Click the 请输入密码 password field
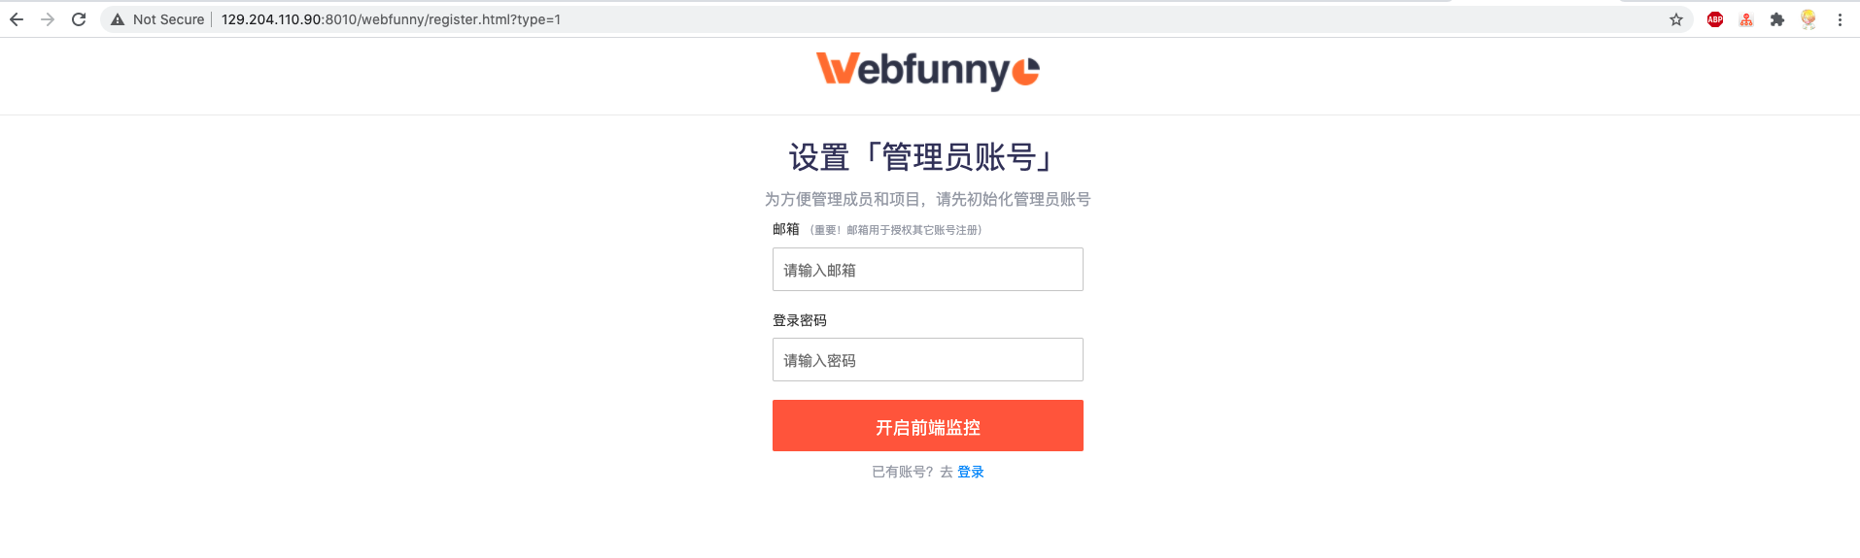The image size is (1860, 558). (927, 360)
